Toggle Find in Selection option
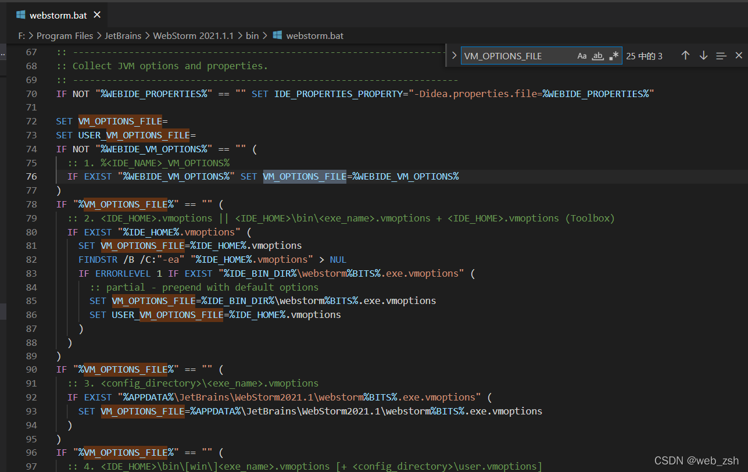This screenshot has width=748, height=472. tap(721, 56)
